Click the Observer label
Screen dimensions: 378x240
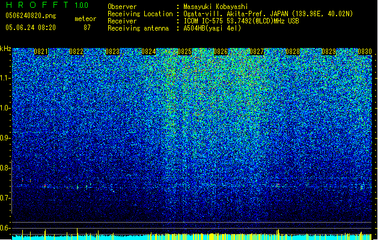122,7
